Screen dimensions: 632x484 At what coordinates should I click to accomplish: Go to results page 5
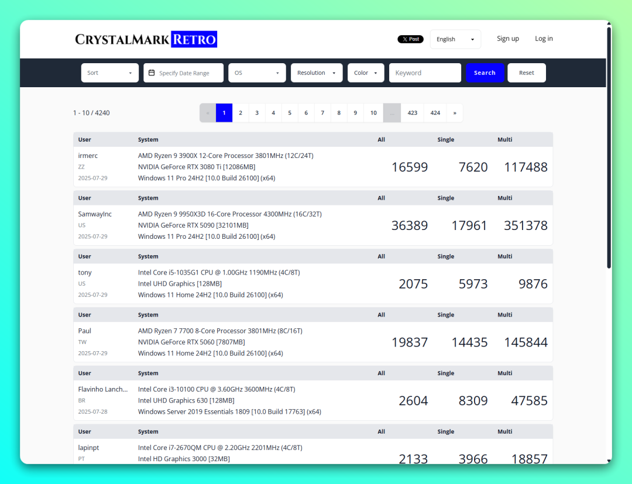pos(290,113)
